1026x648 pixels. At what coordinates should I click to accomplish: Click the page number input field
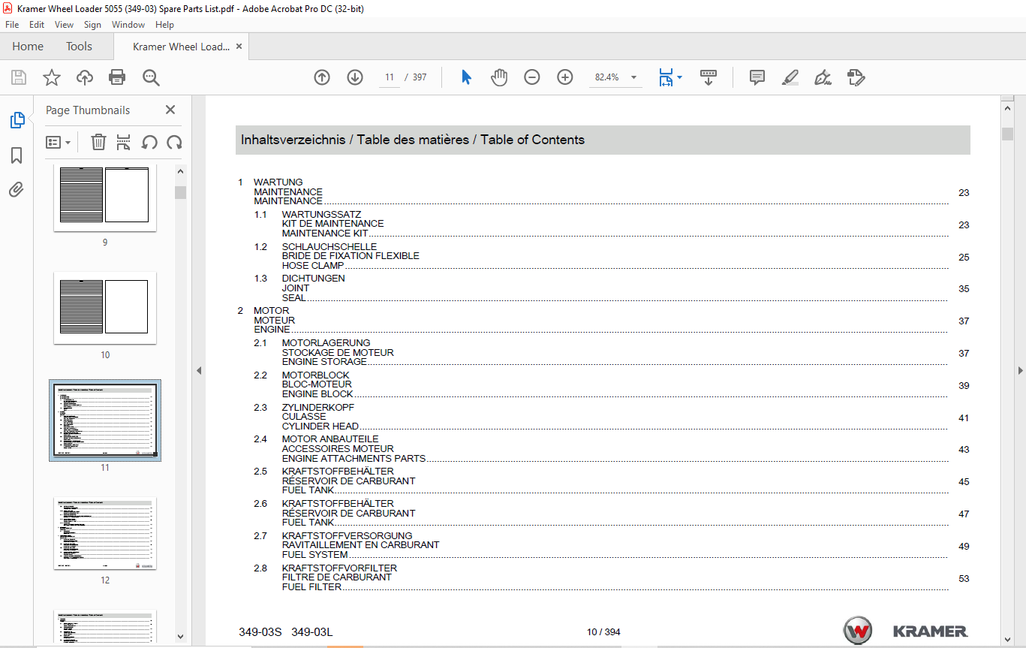(x=390, y=77)
